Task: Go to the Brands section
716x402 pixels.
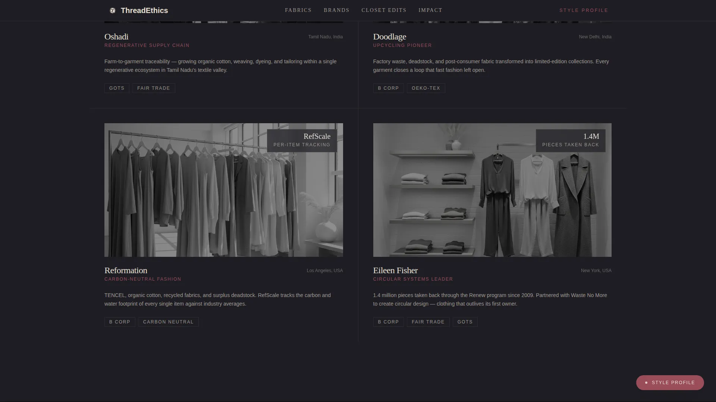Action: coord(336,10)
